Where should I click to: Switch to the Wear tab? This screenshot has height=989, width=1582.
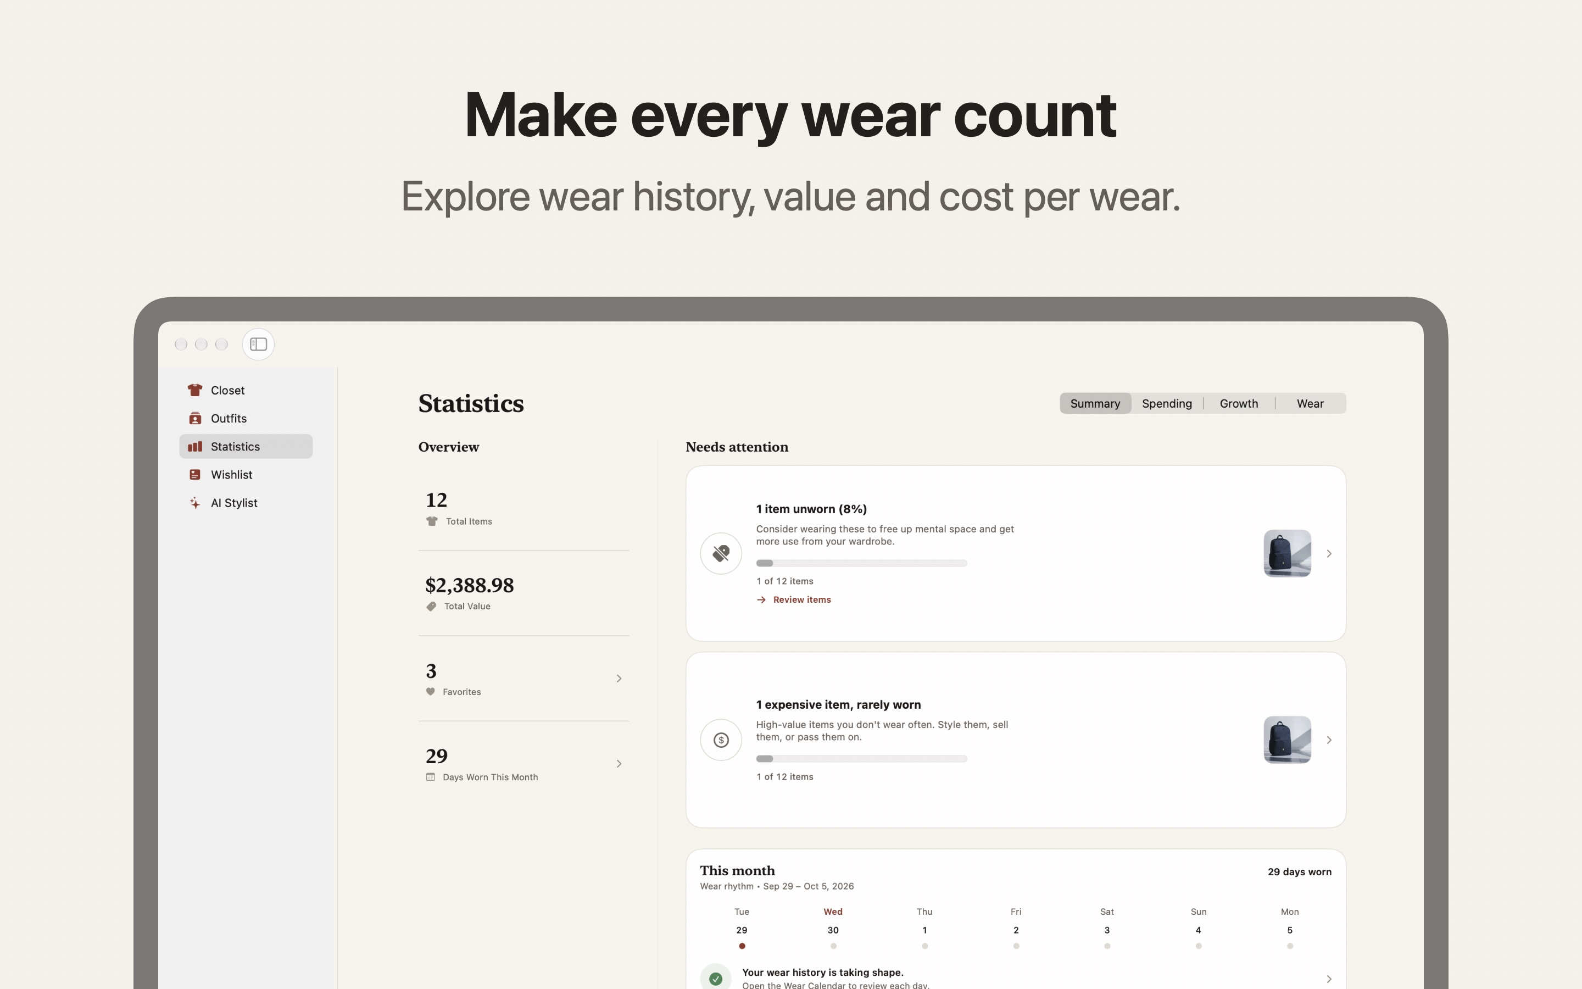pyautogui.click(x=1310, y=404)
